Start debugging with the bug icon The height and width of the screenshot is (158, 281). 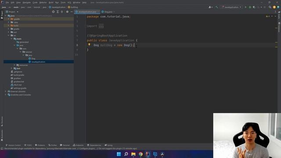pos(250,7)
